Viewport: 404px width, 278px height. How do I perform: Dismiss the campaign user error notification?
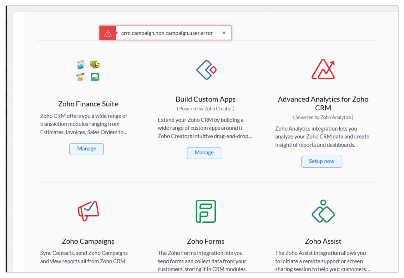224,33
